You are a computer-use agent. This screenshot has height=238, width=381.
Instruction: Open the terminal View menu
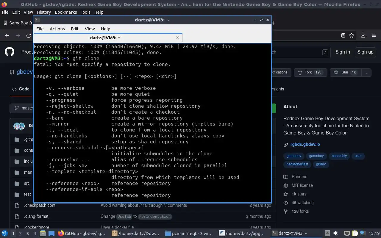90,29
